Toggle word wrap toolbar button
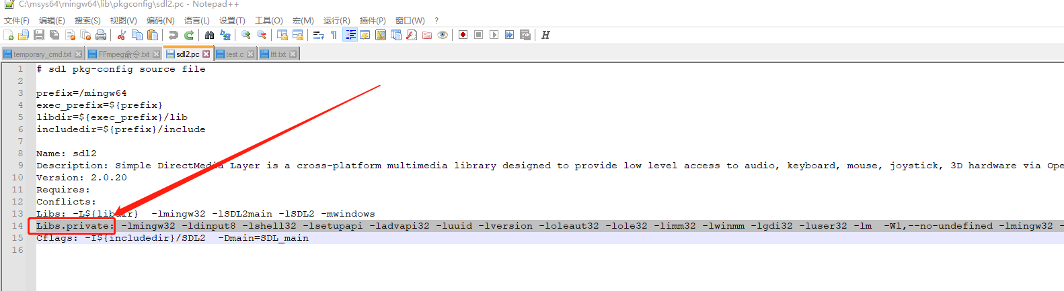This screenshot has height=291, width=1064. [x=319, y=35]
